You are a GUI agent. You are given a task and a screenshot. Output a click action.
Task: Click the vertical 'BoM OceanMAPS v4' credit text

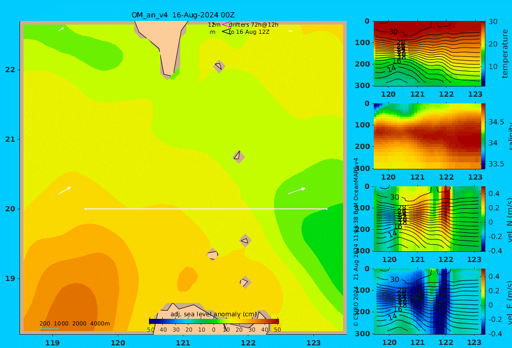coord(356,186)
